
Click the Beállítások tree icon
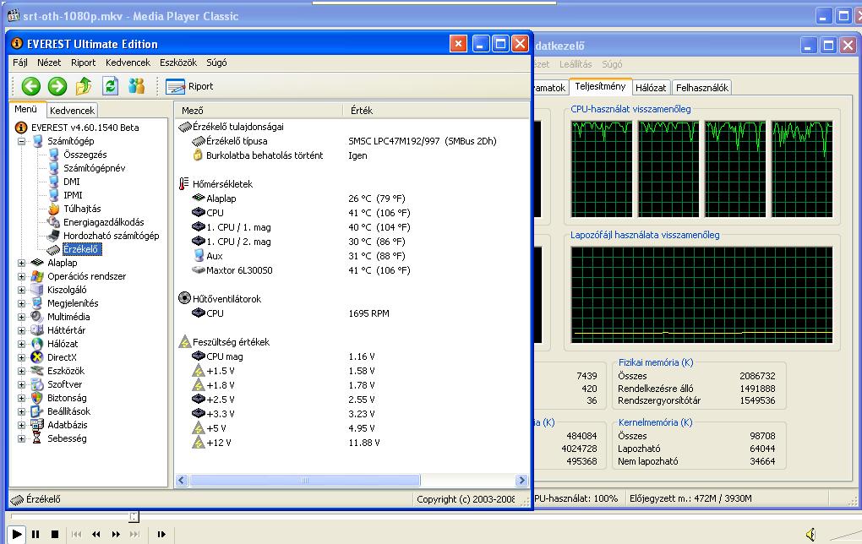click(37, 411)
